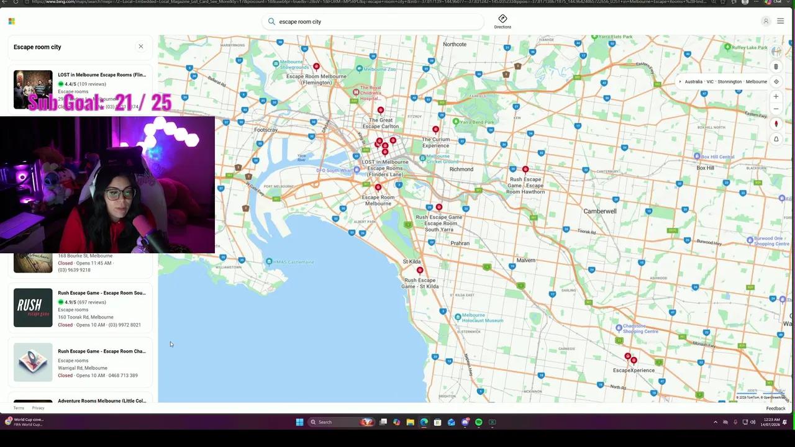
Task: Click the locate me button
Action: (x=776, y=81)
